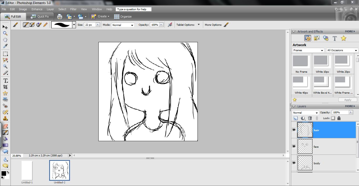Toggle visibility of the face layer
Viewport: 359px width, 186px height.
point(294,146)
